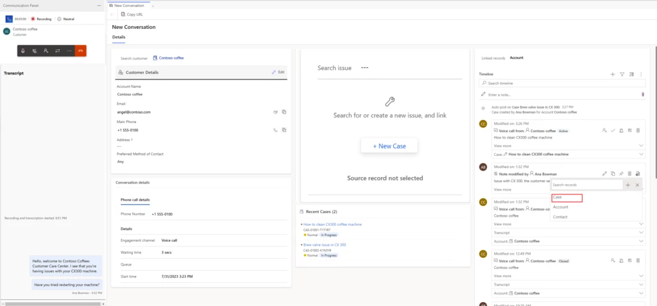Attach a file using the paperclip icon

click(642, 94)
